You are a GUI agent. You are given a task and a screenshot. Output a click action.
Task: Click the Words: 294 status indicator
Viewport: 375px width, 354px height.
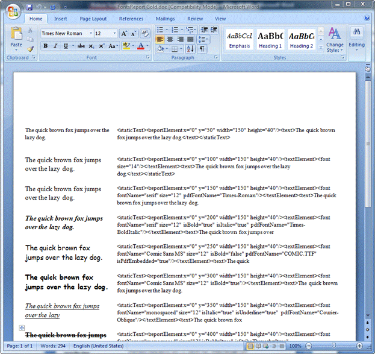pos(53,346)
